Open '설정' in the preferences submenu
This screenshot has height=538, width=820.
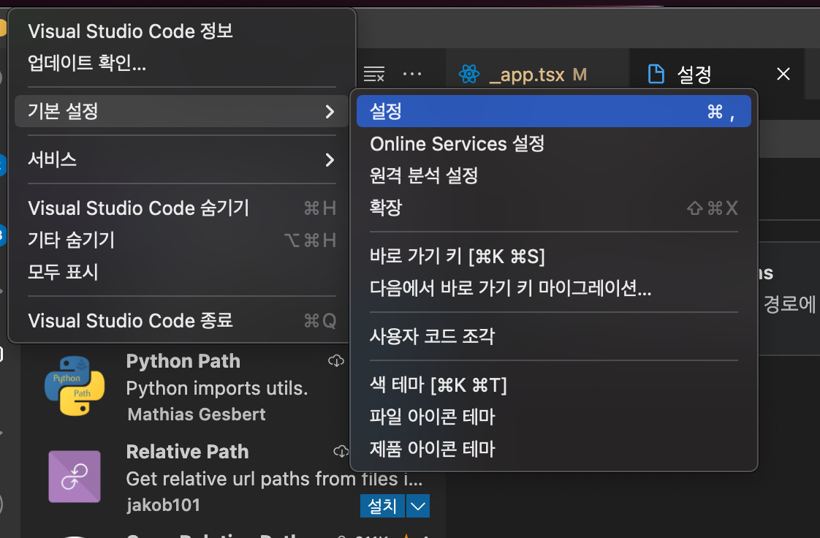(x=554, y=111)
